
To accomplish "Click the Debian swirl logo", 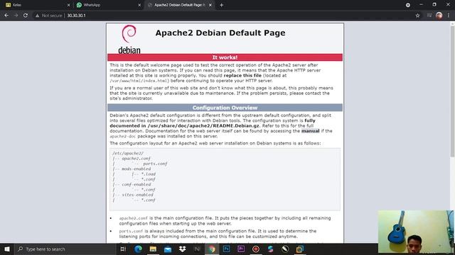I will [129, 34].
